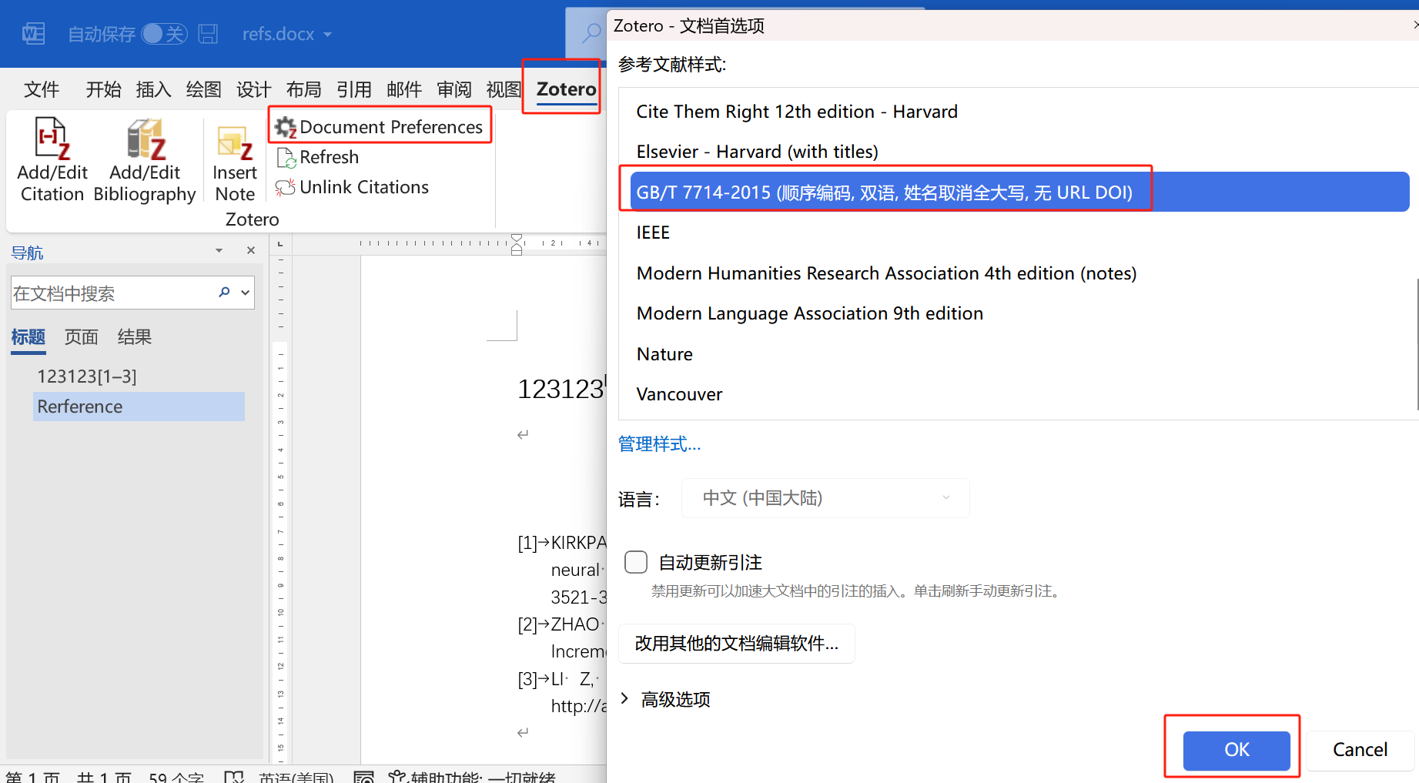The height and width of the screenshot is (783, 1419).
Task: Click the 英语(美国) language status
Action: pyautogui.click(x=296, y=777)
